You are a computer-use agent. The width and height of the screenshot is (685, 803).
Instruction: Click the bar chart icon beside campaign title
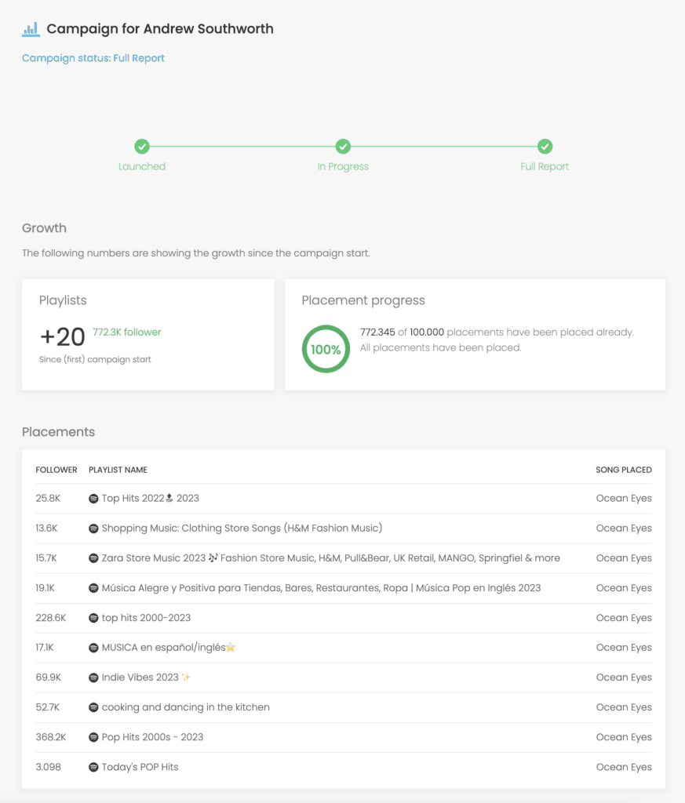pos(31,29)
